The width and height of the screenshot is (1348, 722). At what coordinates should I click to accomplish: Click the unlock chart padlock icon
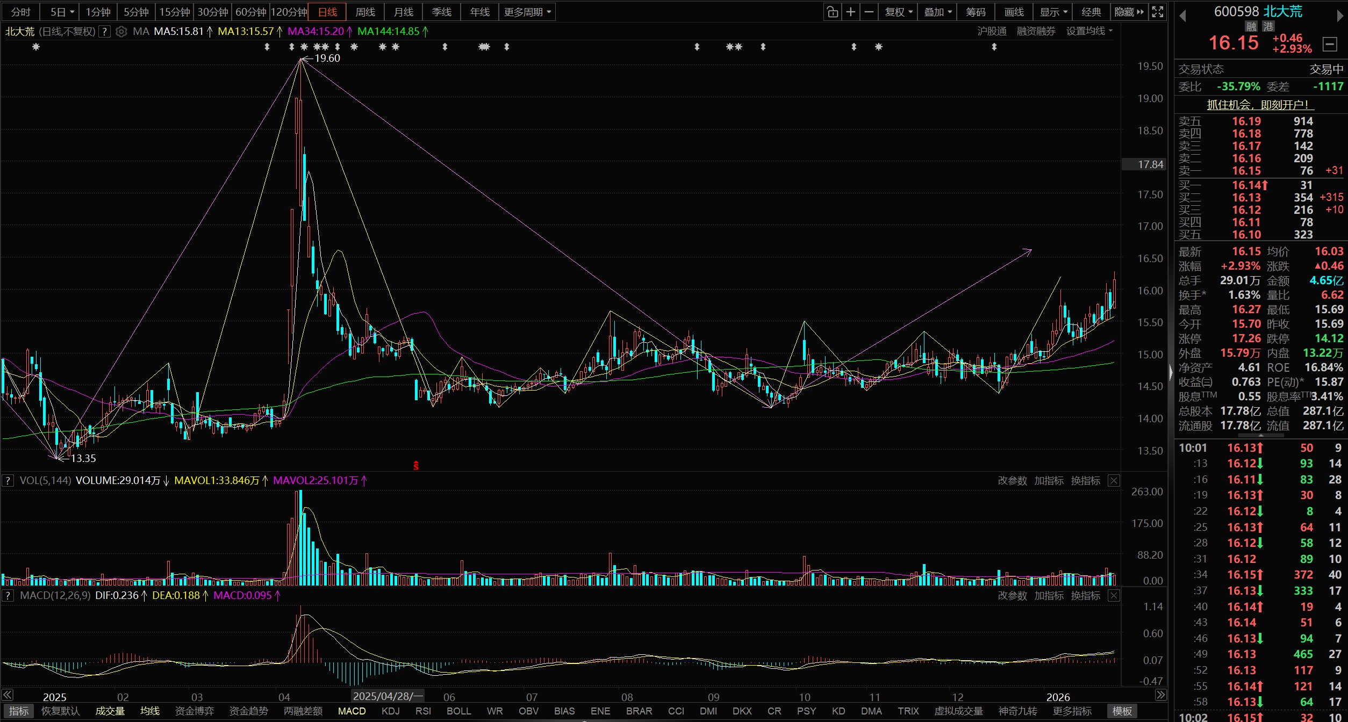pyautogui.click(x=832, y=12)
